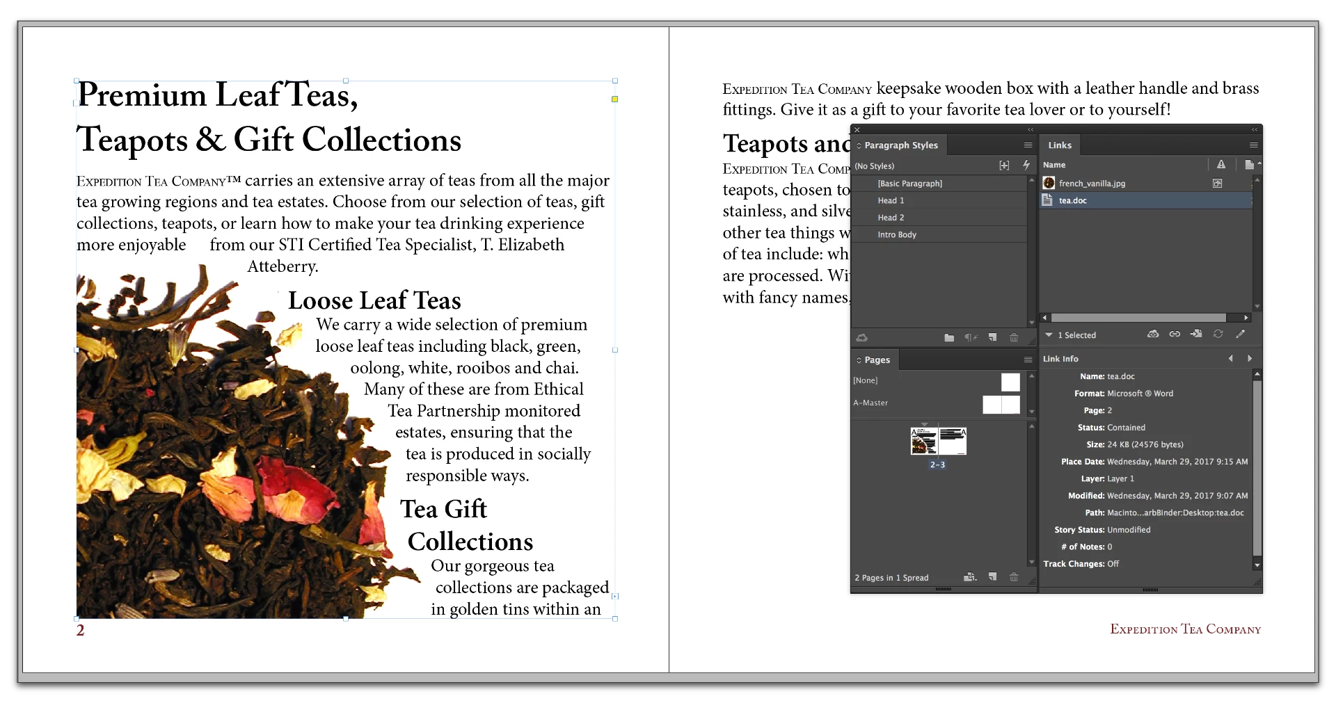Screen dimensions: 1336x703
Task: Click the New Style Group plus icon
Action: [1004, 165]
